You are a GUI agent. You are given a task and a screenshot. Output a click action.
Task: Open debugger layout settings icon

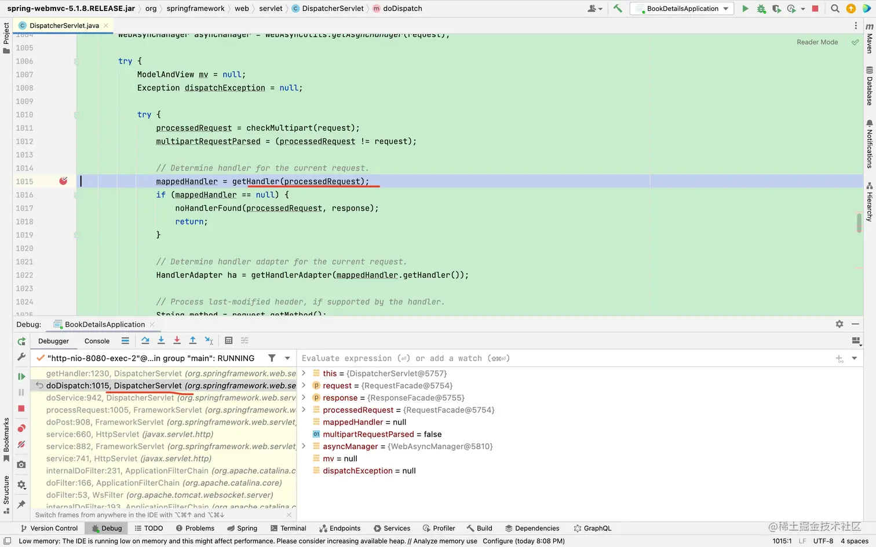pyautogui.click(x=856, y=341)
